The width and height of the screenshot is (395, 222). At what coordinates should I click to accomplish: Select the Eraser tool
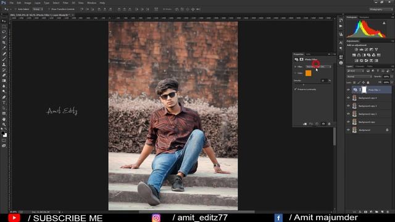coord(4,75)
